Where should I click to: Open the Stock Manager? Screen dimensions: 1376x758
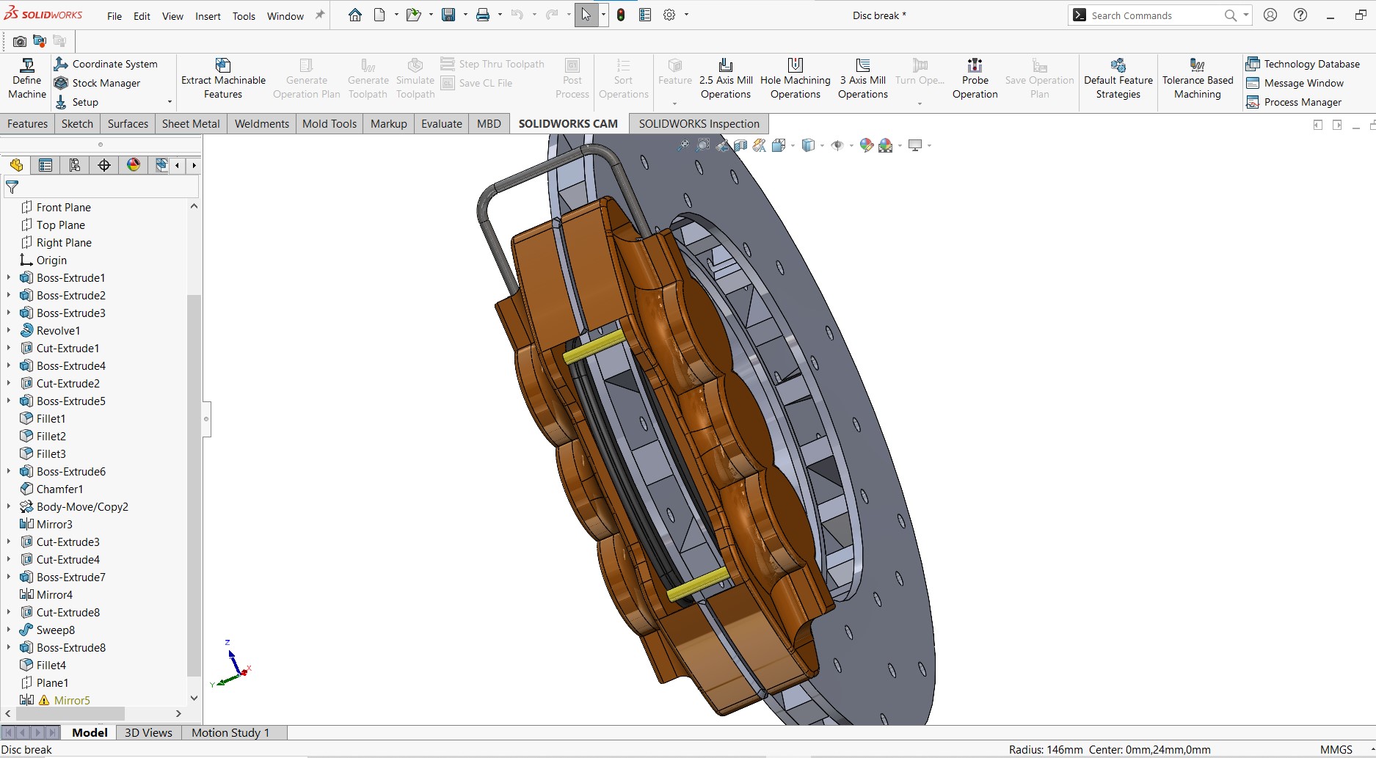tap(98, 83)
